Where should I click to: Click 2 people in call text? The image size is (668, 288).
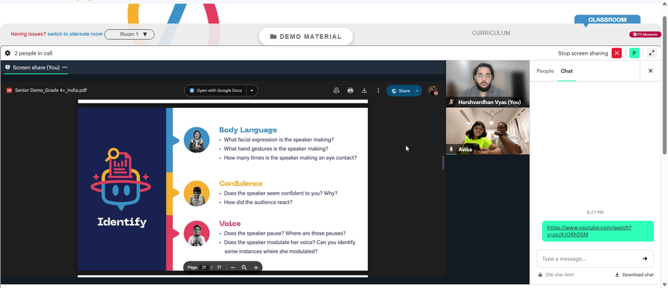(33, 53)
